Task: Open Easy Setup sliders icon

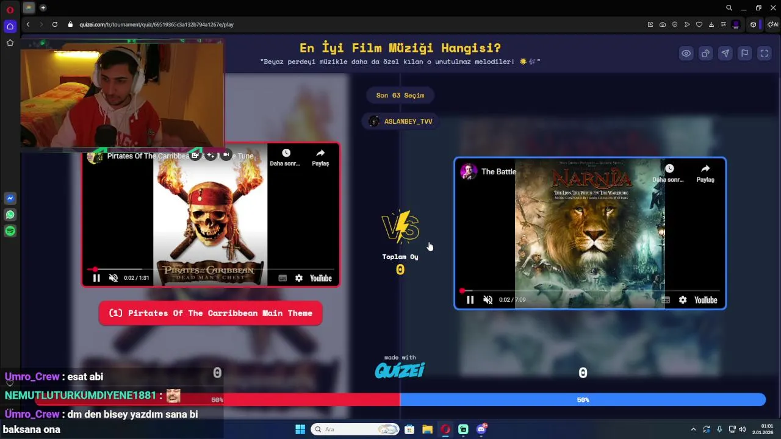Action: click(724, 24)
